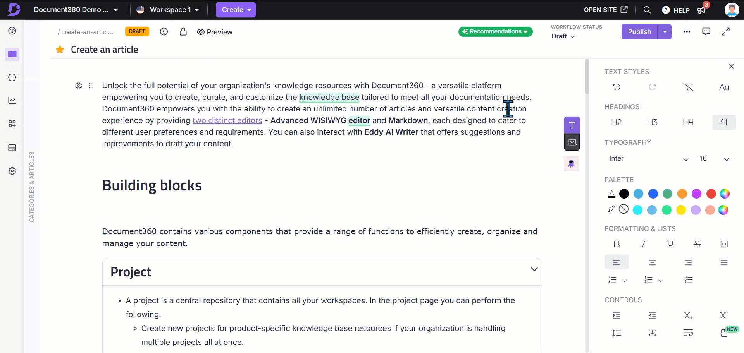Click the redo icon in Text Styles
The image size is (744, 353).
653,87
